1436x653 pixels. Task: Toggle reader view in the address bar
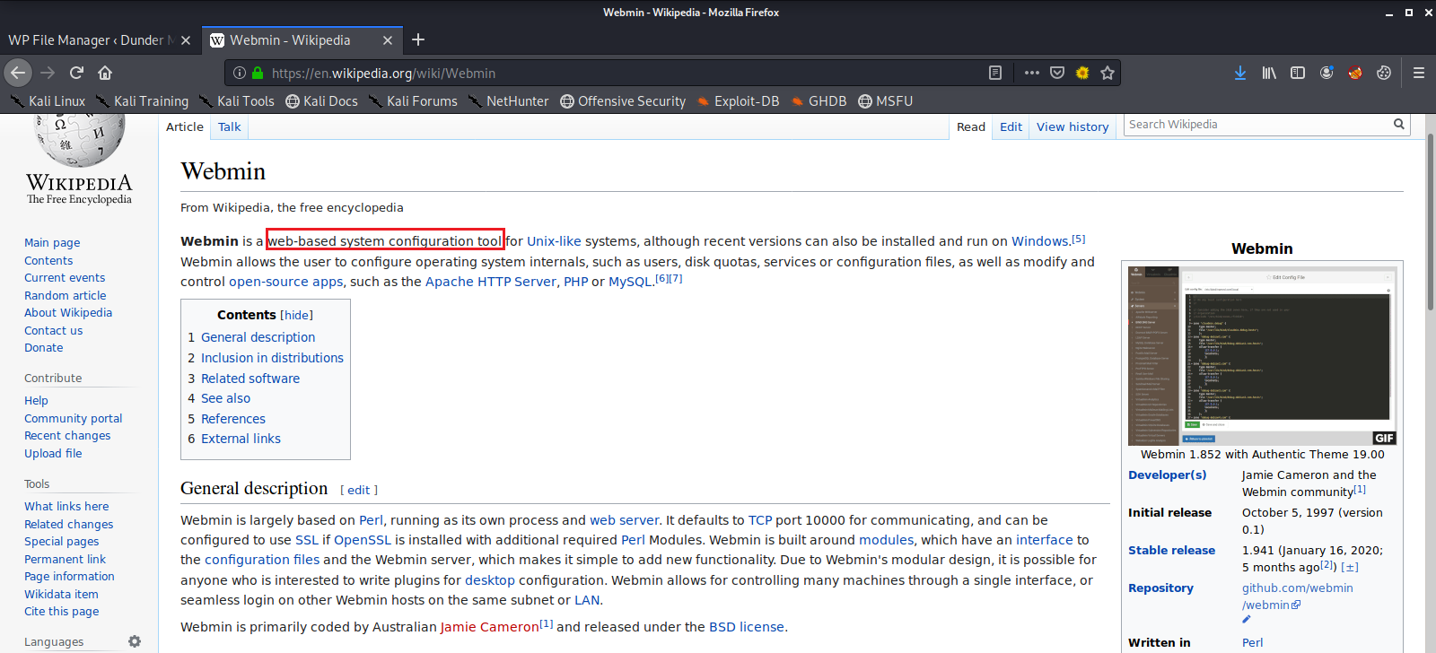point(995,73)
